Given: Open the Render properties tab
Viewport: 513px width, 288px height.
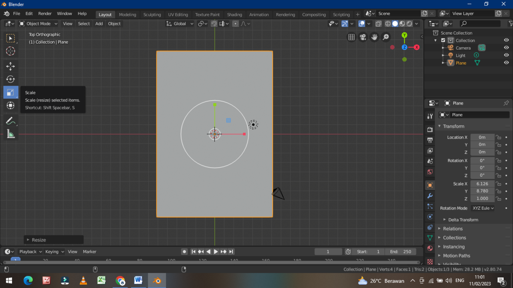Looking at the screenshot, I should point(430,130).
